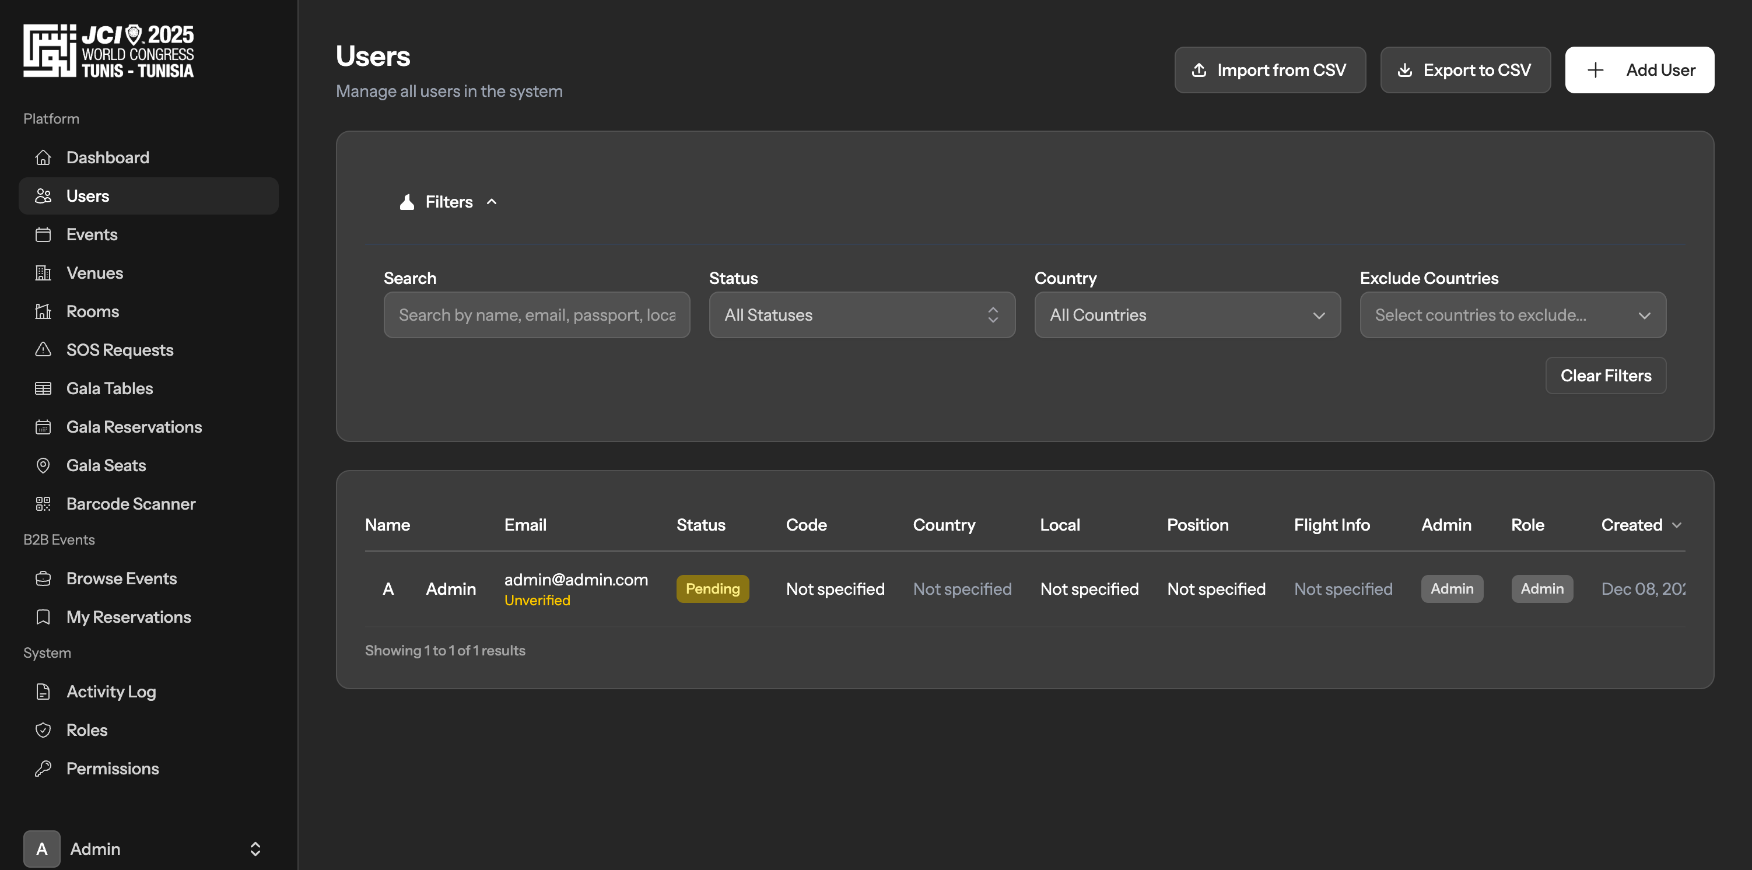Click the Name column header
The height and width of the screenshot is (870, 1752).
388,525
